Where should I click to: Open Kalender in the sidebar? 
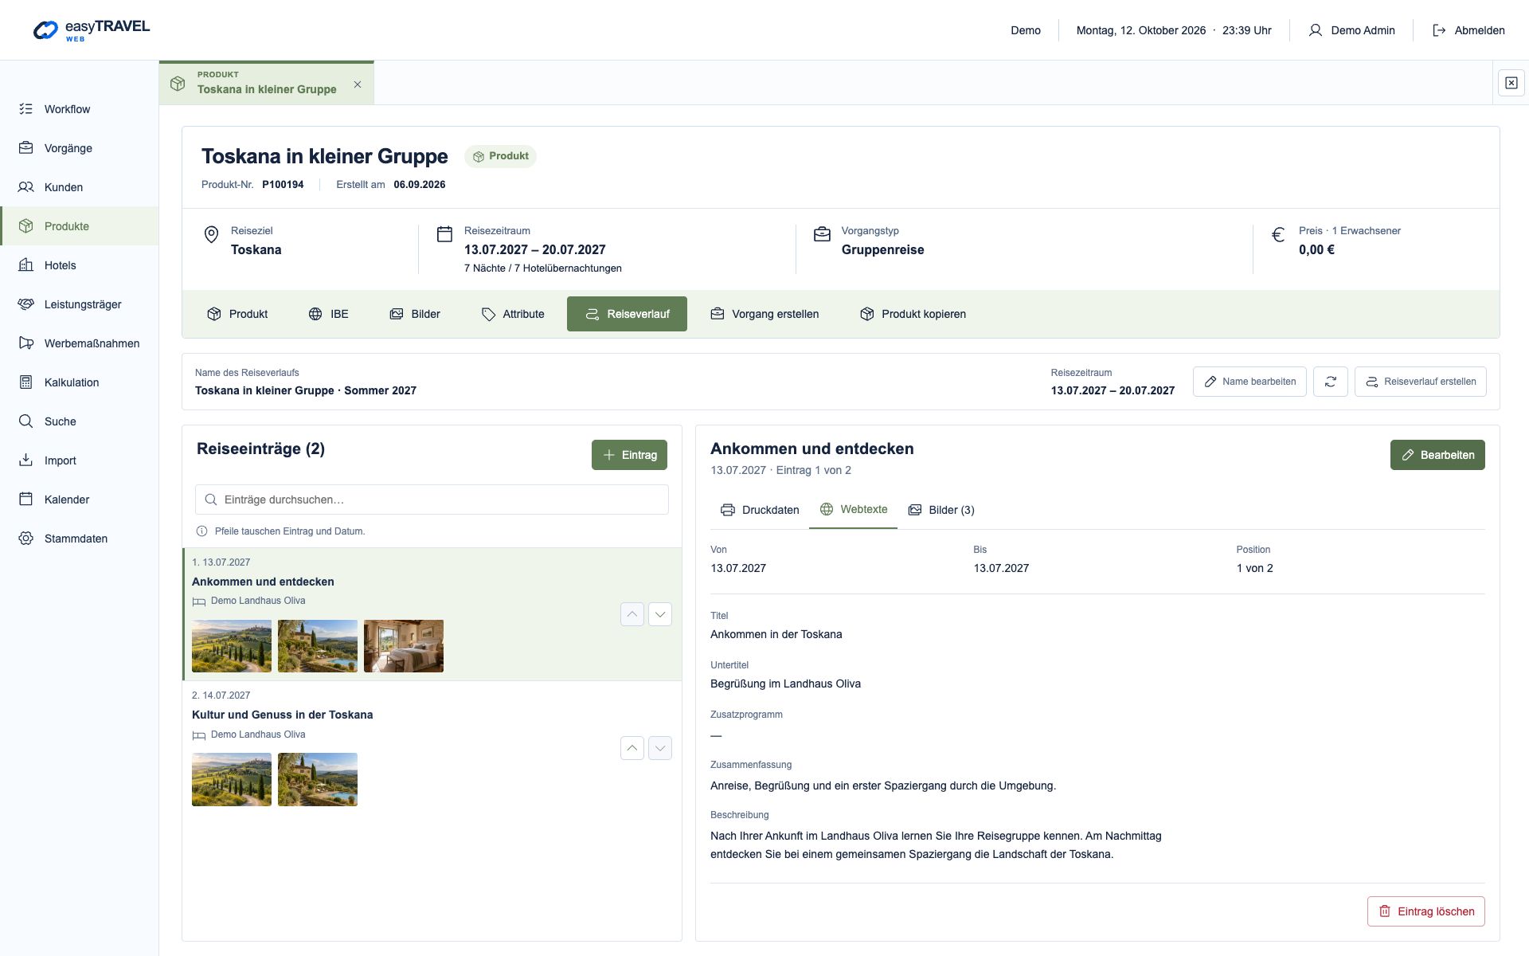pos(79,500)
